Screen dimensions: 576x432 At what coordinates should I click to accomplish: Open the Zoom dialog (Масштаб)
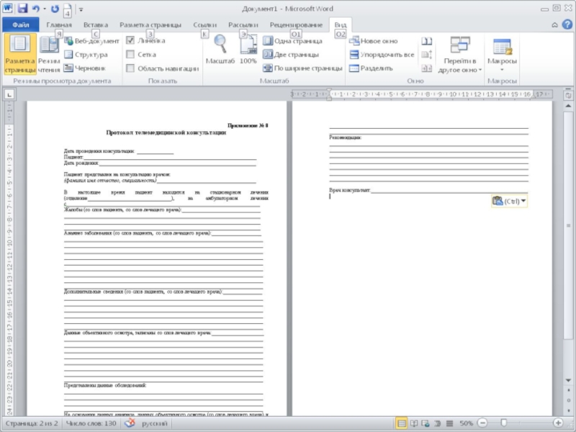(220, 50)
